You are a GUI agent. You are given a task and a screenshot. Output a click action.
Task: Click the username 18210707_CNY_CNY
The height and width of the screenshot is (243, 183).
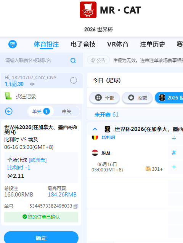click(x=34, y=77)
